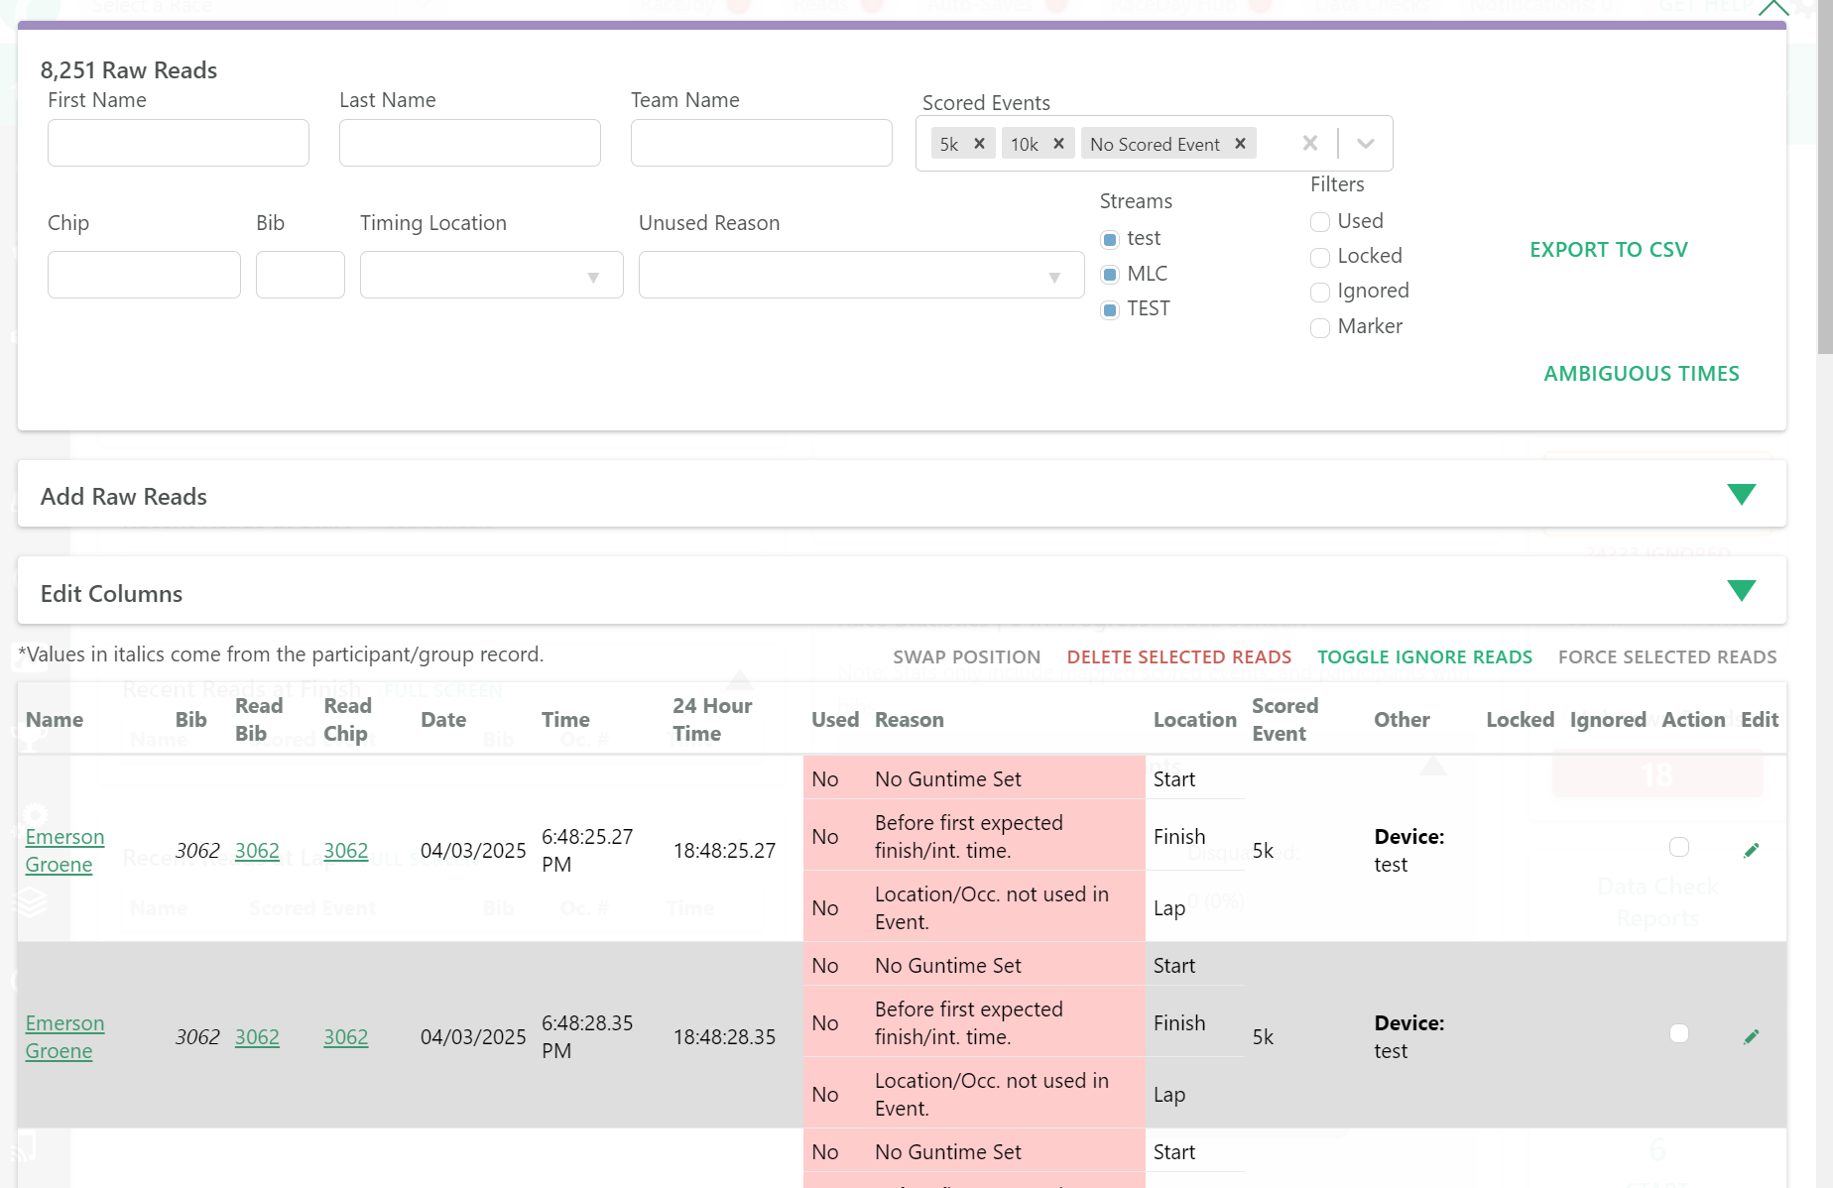
Task: Enable the Used filter checkbox
Action: [1320, 222]
